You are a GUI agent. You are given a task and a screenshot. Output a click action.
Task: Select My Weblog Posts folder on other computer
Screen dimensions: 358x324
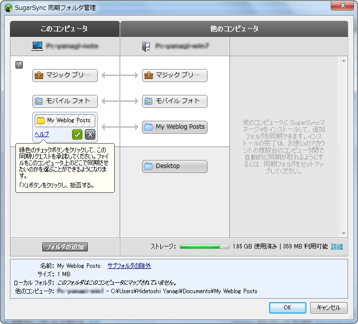click(175, 127)
